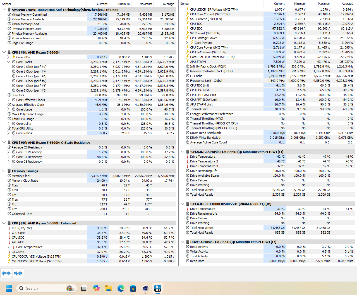The image size is (357, 295).
Task: Collapse the Core Clocks row
Action: point(8,62)
